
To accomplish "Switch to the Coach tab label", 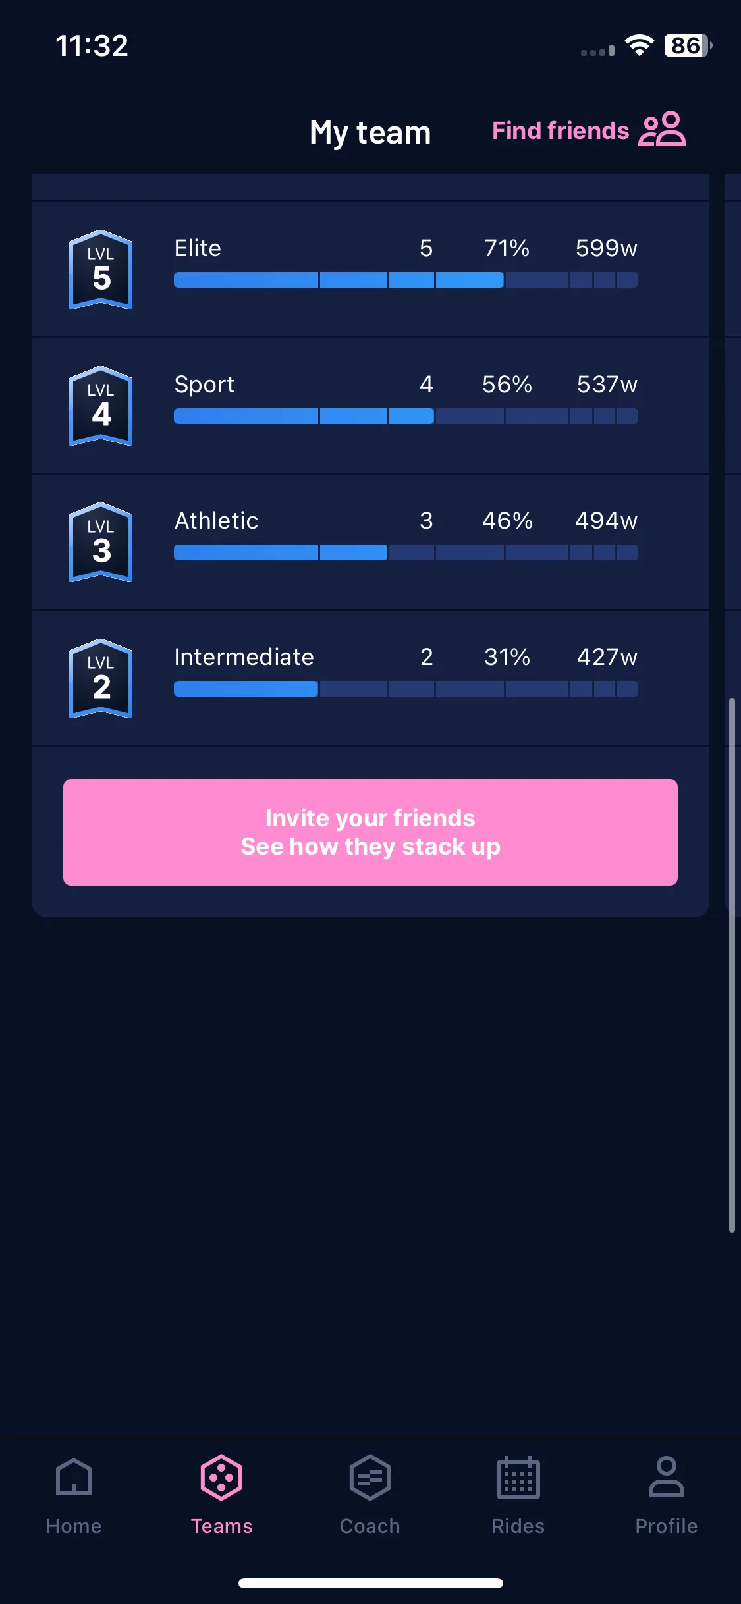I will 370,1526.
